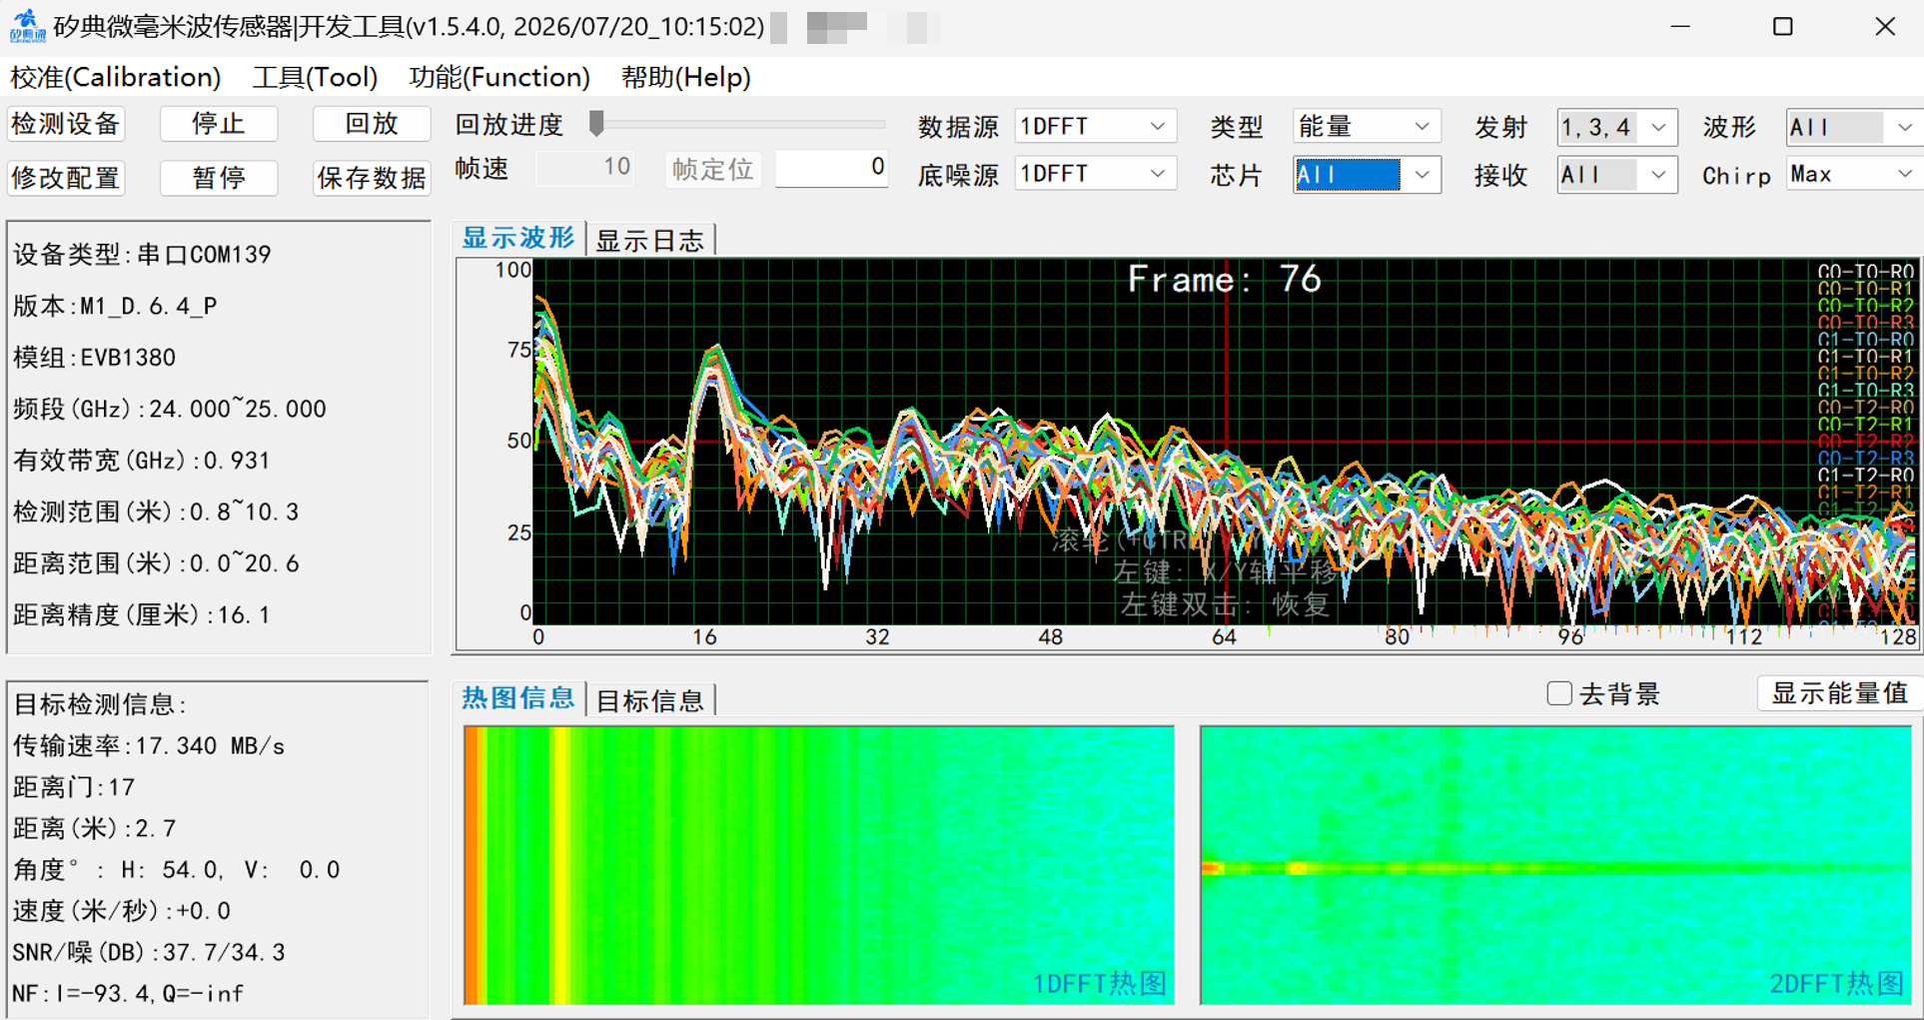1924x1020 pixels.
Task: Click the 保存数据 button
Action: point(372,178)
